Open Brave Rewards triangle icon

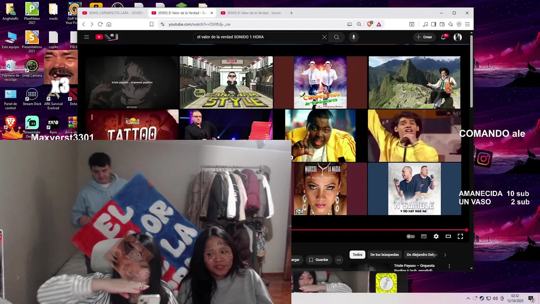(x=379, y=24)
